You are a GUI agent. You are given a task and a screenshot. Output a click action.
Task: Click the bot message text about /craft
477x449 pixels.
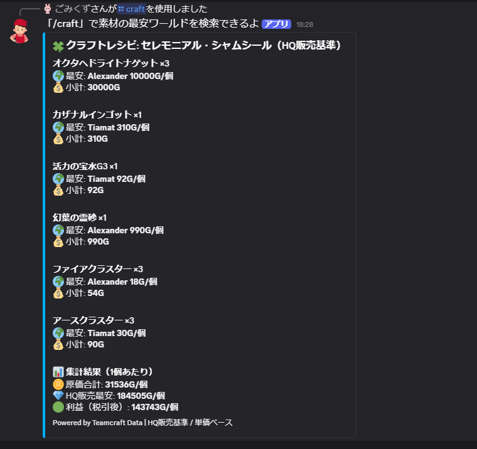tap(152, 23)
